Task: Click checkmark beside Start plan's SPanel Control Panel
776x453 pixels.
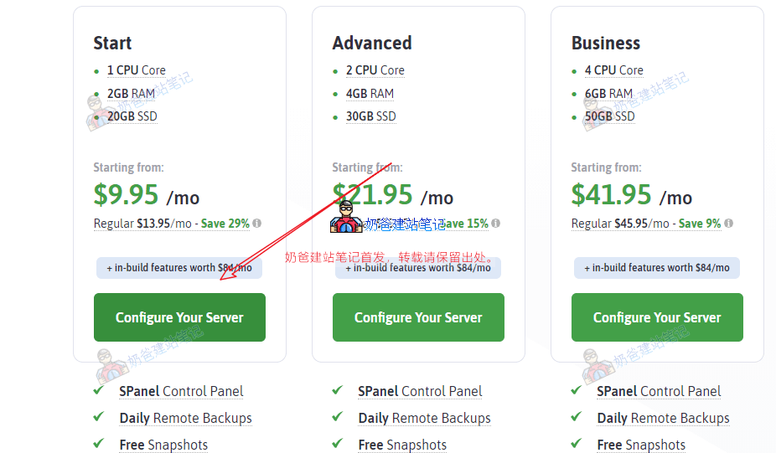Action: pos(99,390)
